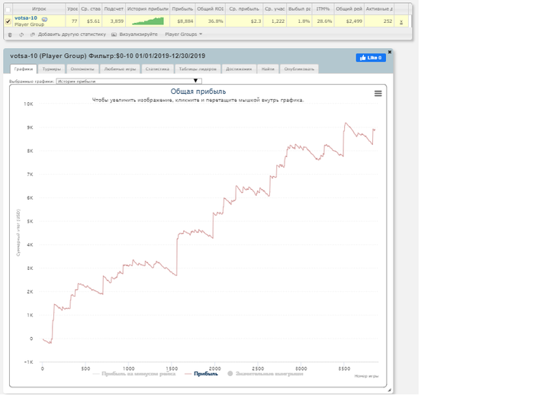Open the Любимые игры tab
The width and height of the screenshot is (534, 395).
click(x=120, y=69)
